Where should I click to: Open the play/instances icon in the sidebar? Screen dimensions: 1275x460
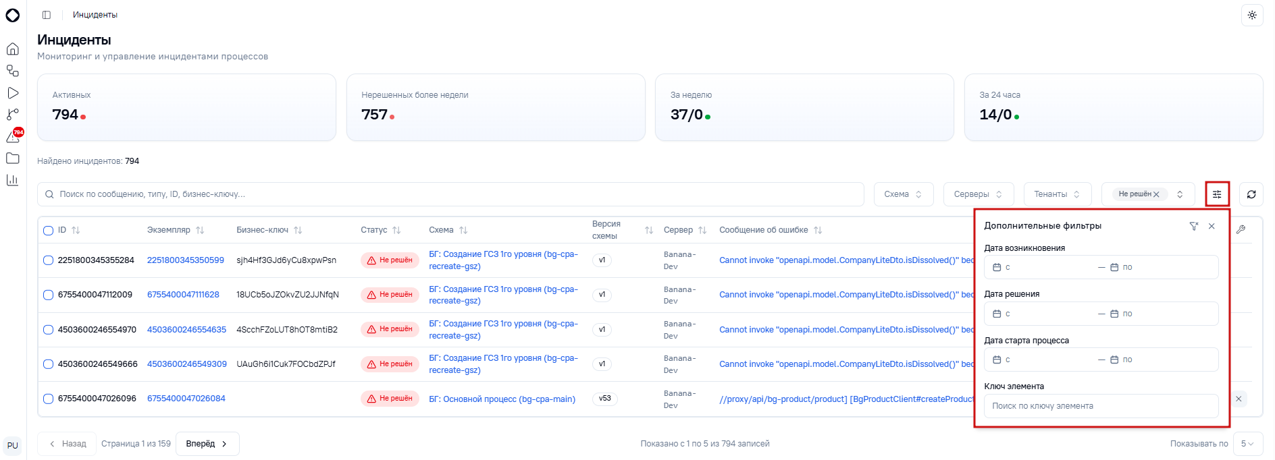pyautogui.click(x=12, y=93)
